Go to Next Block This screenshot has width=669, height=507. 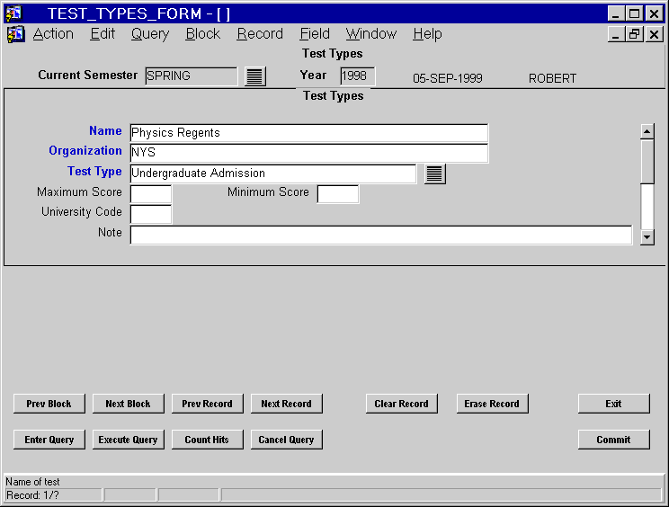(128, 404)
